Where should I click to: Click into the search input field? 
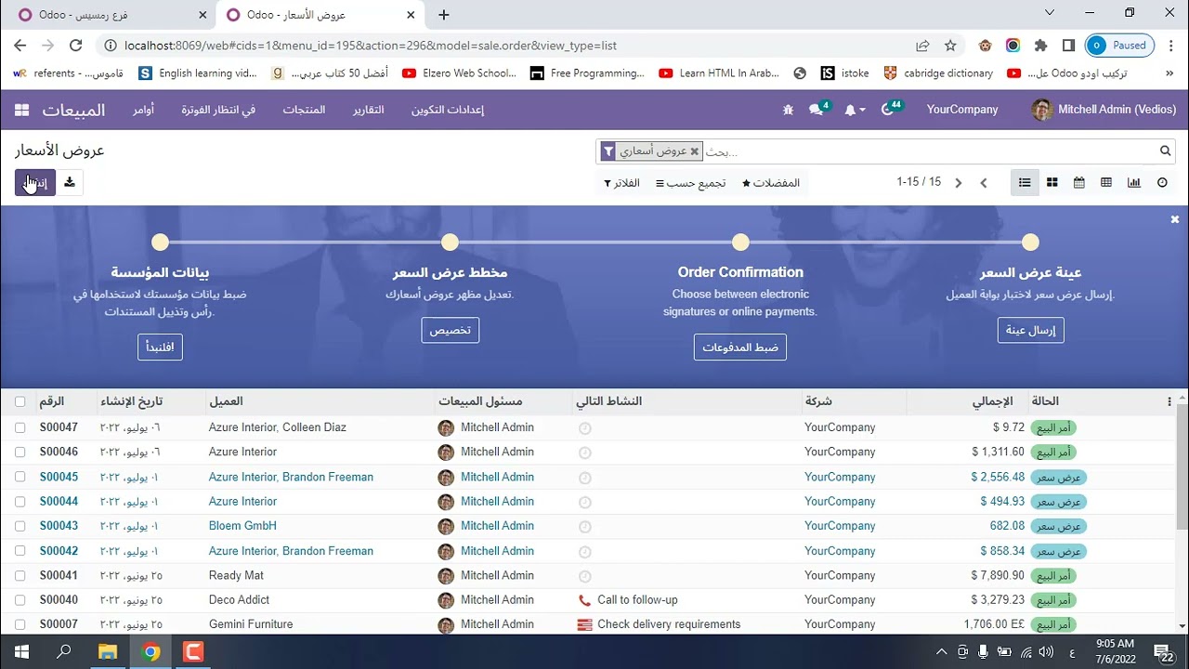click(x=929, y=151)
